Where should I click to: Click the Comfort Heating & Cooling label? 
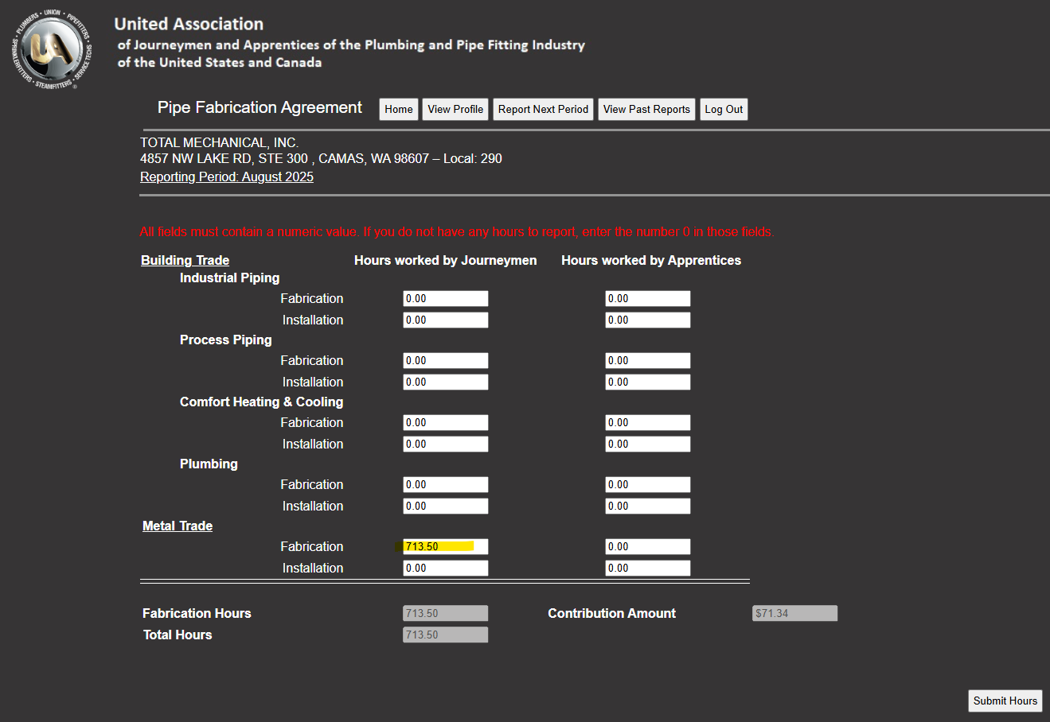click(262, 402)
